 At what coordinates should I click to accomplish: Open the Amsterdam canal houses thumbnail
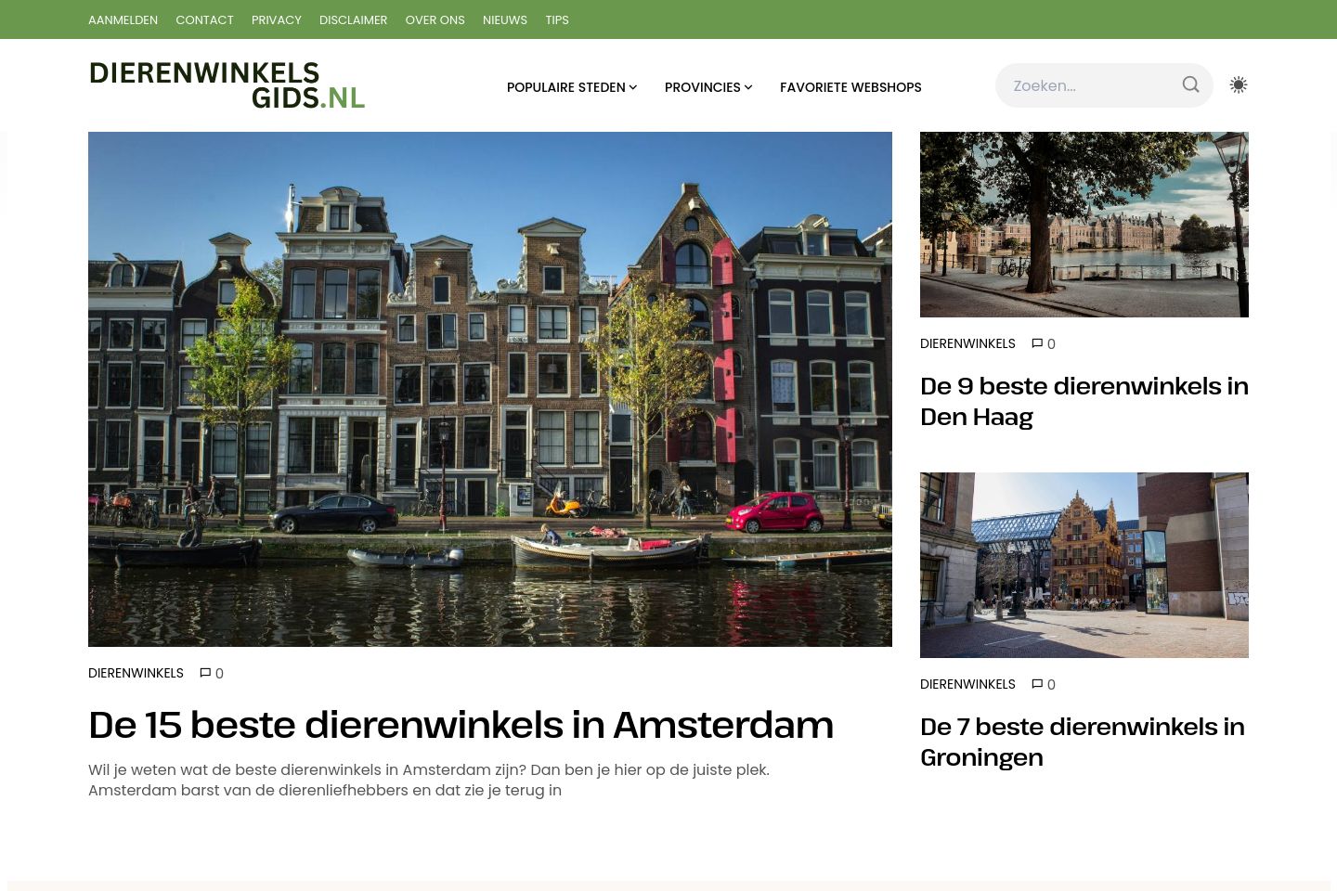tap(490, 389)
